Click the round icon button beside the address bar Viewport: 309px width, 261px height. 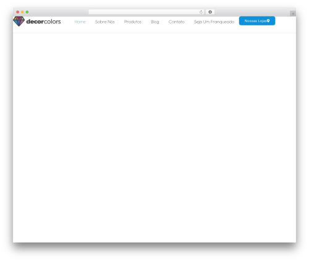point(210,12)
